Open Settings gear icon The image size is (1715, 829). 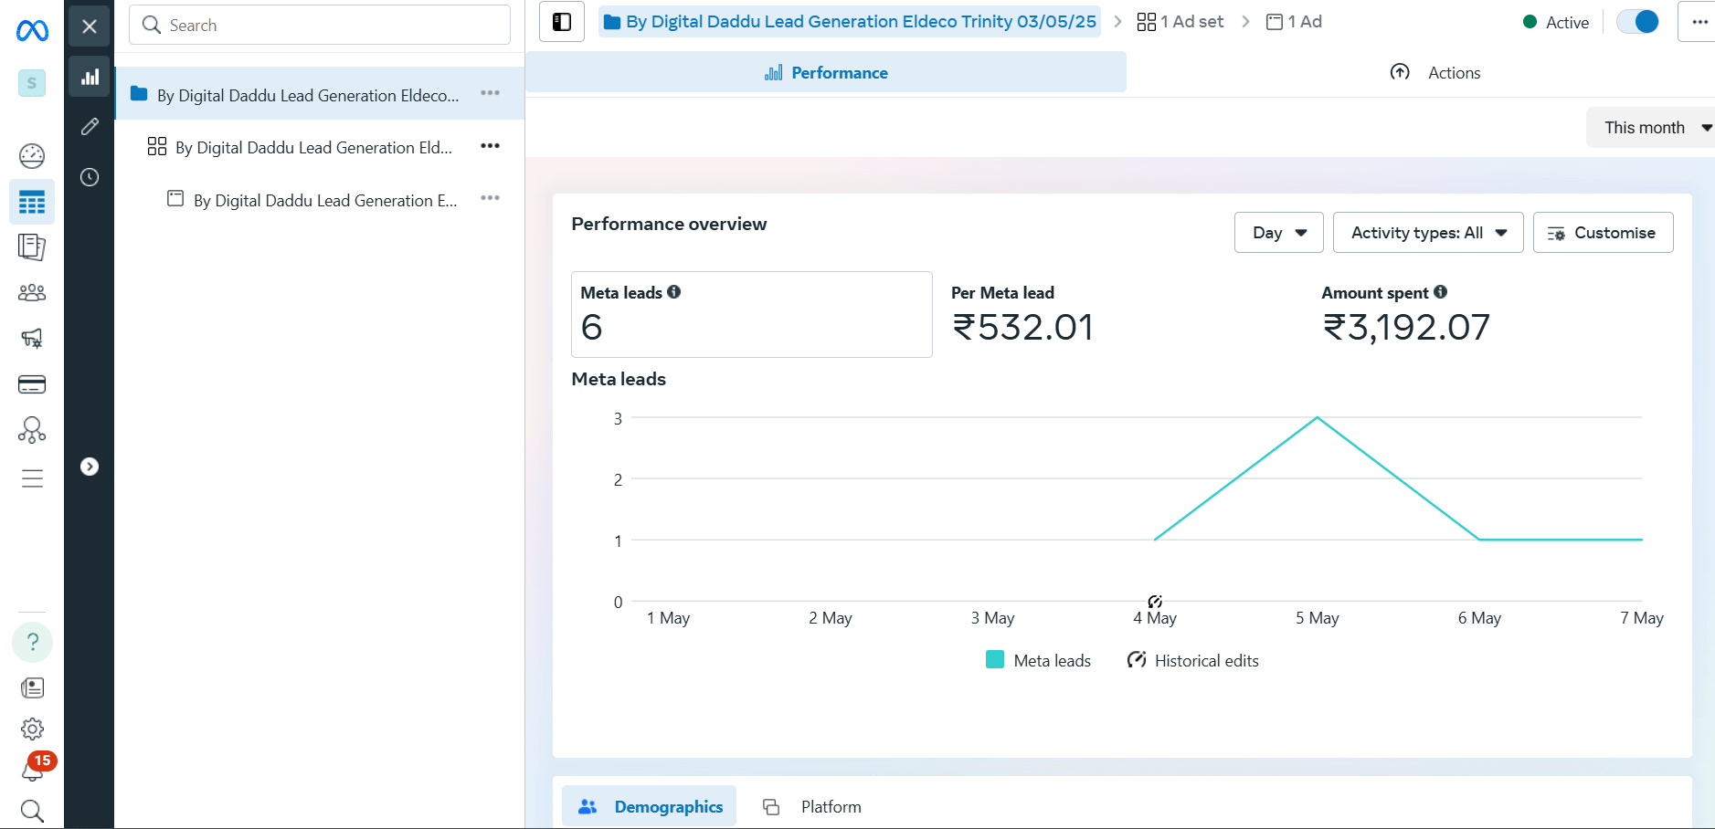[x=32, y=729]
